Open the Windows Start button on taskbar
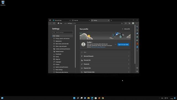The width and height of the screenshot is (177, 100). coord(74,98)
